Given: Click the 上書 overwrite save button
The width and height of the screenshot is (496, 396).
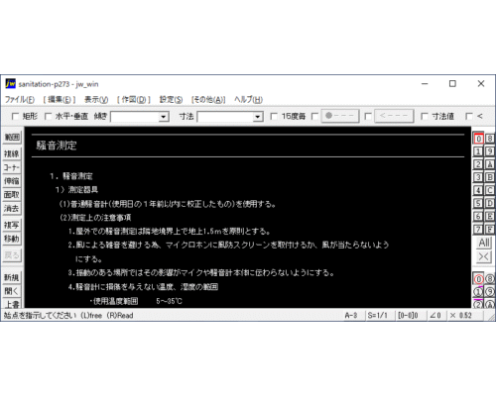Looking at the screenshot, I should [x=12, y=304].
